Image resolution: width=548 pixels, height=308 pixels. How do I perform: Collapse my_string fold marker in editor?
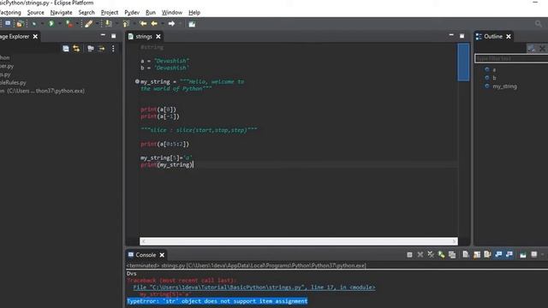(137, 81)
